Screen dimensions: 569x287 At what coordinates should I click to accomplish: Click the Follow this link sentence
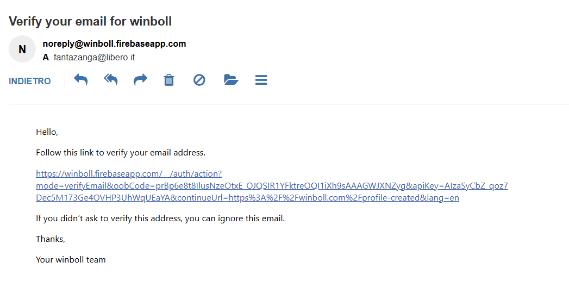pyautogui.click(x=121, y=153)
